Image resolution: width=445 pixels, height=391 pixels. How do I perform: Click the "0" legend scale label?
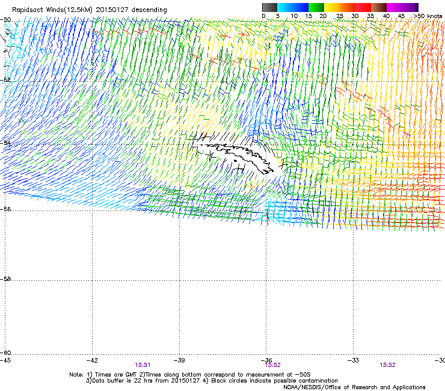coord(263,16)
